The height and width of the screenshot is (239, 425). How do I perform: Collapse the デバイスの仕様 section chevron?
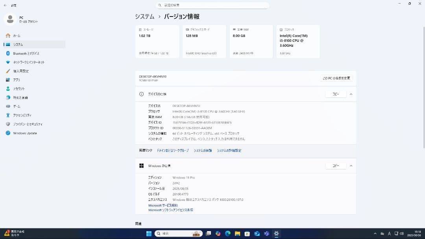pyautogui.click(x=351, y=94)
